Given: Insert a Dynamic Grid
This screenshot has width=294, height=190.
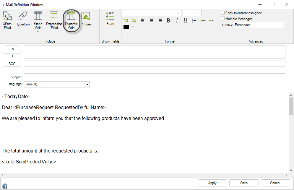Looking at the screenshot, I should click(x=71, y=20).
